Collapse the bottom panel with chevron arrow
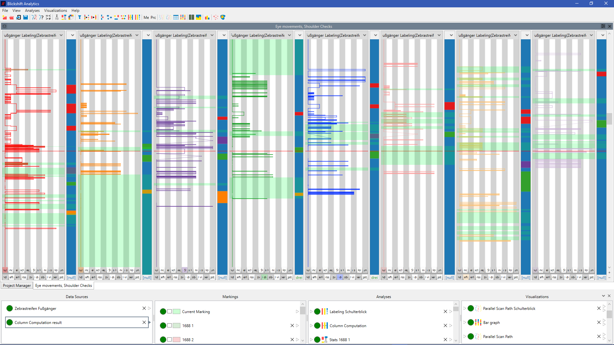The height and width of the screenshot is (345, 614). [x=603, y=296]
